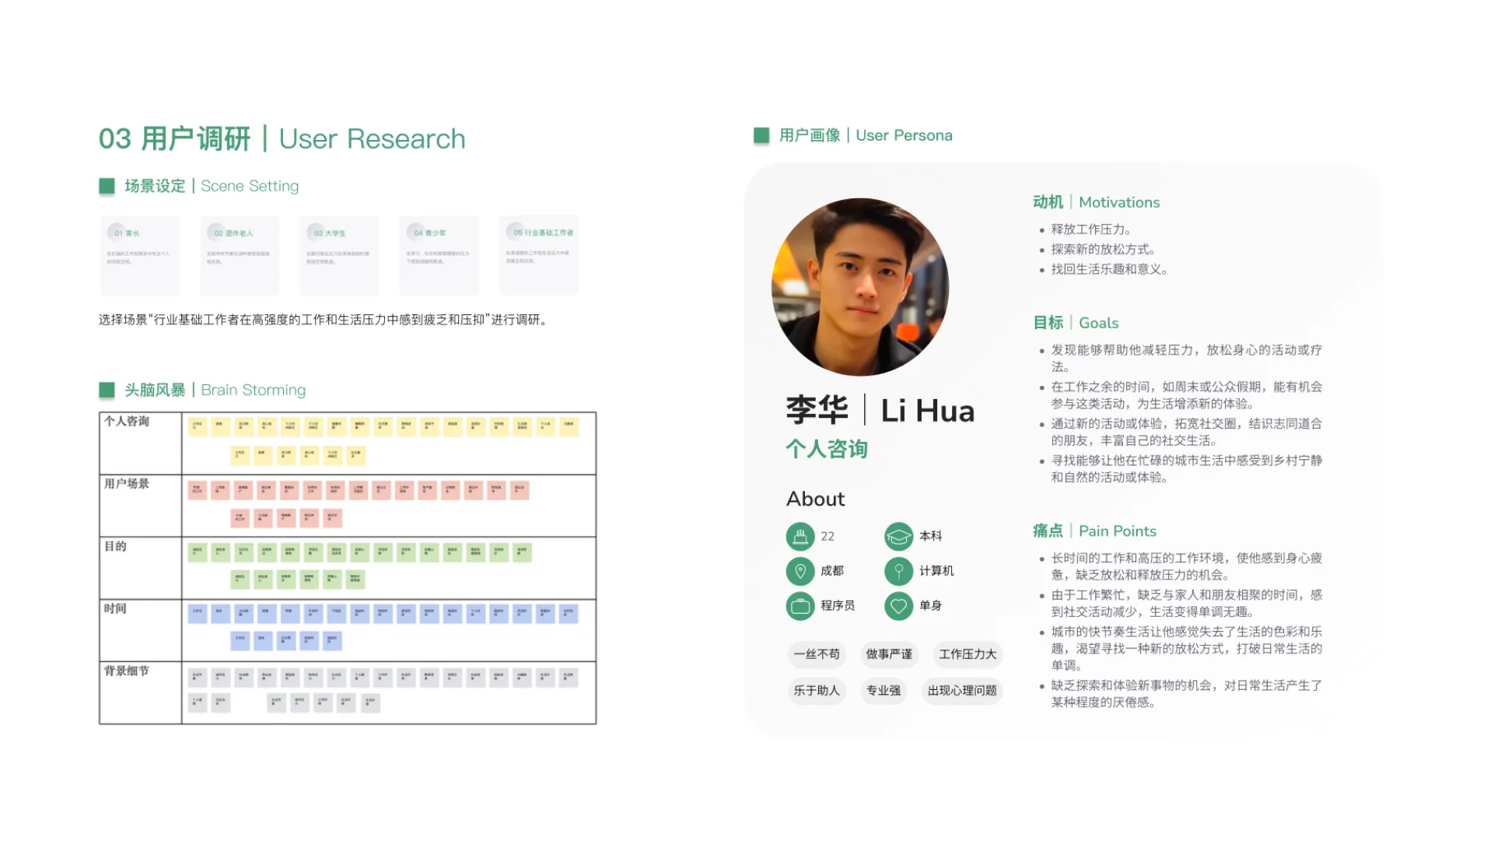The image size is (1494, 841).
Task: Click the graduation cap icon beside 本科
Action: click(898, 536)
